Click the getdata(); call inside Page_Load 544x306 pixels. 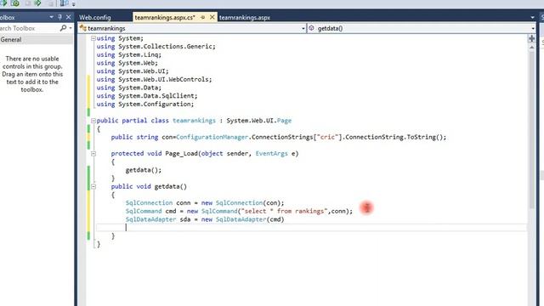coord(144,170)
